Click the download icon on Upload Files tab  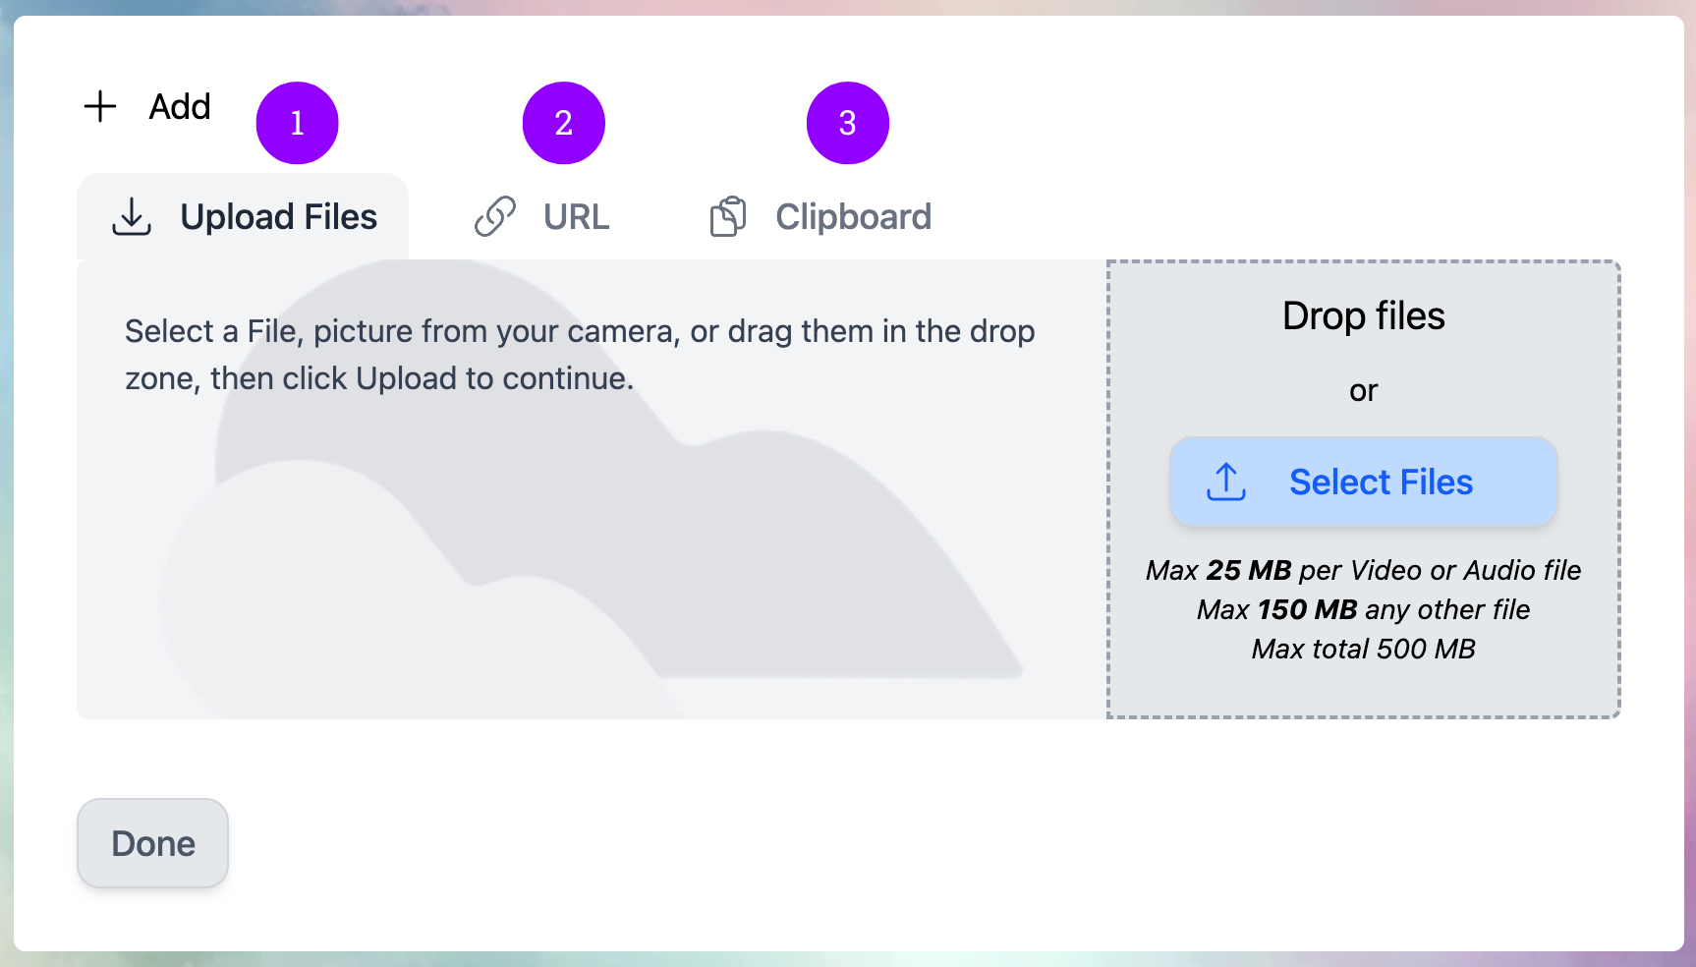point(132,217)
